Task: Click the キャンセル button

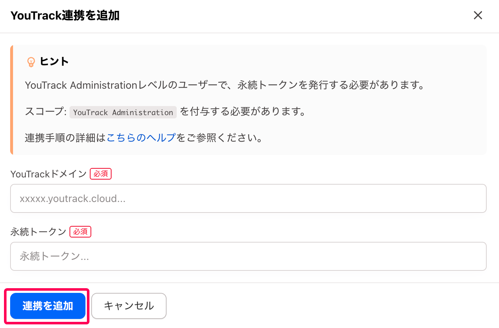Action: [x=129, y=306]
